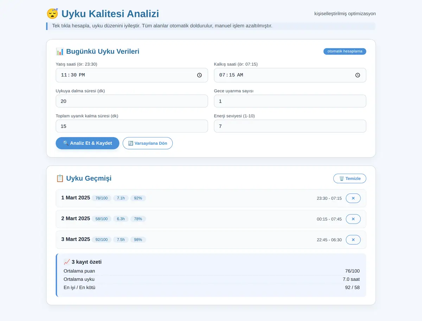This screenshot has height=321, width=422.
Task: Select the 2 Mart 2025 date label
Action: pyautogui.click(x=76, y=218)
